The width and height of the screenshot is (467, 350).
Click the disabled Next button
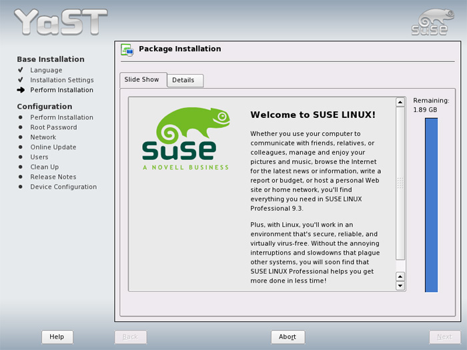(444, 337)
